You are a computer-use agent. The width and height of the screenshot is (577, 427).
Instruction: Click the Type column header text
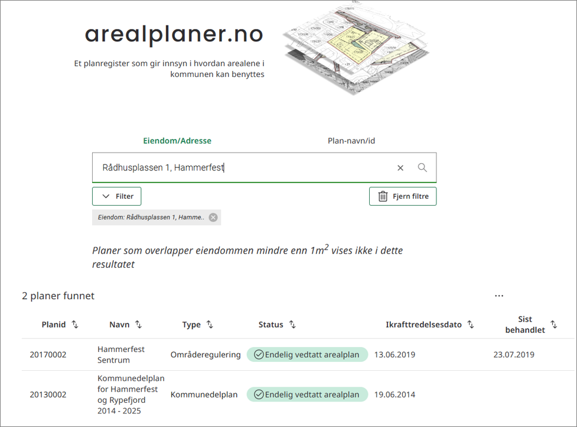191,325
